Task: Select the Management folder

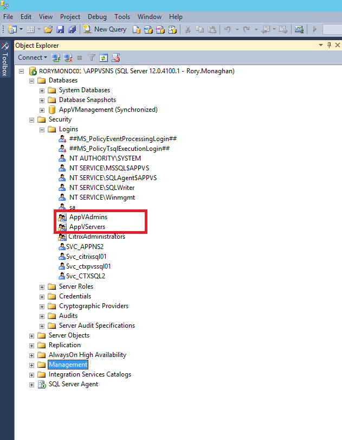Action: click(68, 365)
